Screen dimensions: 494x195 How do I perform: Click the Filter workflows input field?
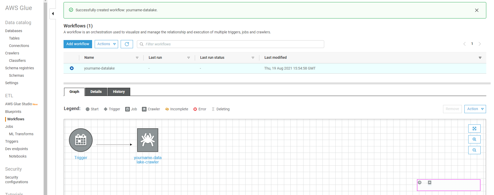click(x=231, y=44)
